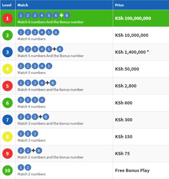Click the blue level 7 circle icon
Image resolution: width=169 pixels, height=179 pixels.
7,120
